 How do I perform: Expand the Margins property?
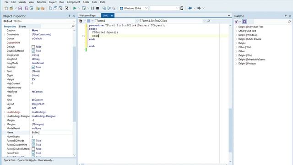[x=4, y=124]
